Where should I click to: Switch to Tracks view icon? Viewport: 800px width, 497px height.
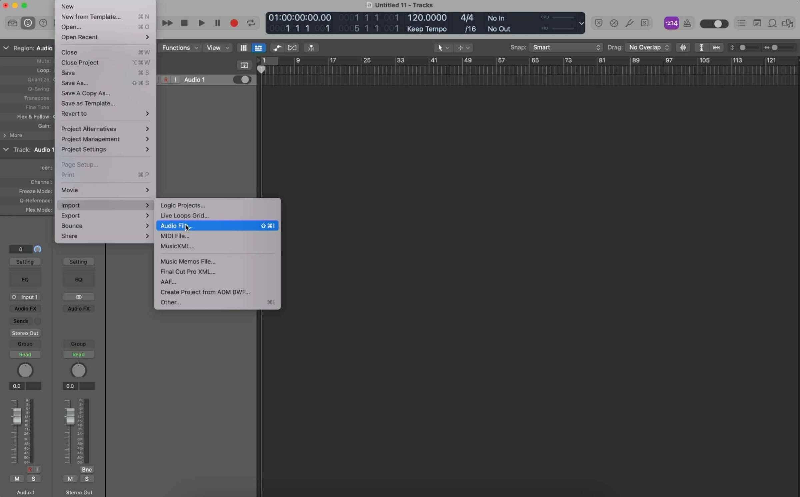pos(258,48)
